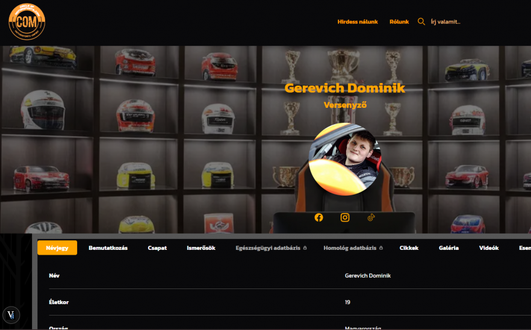
Task: Open the Instagram profile icon
Action: pos(345,217)
